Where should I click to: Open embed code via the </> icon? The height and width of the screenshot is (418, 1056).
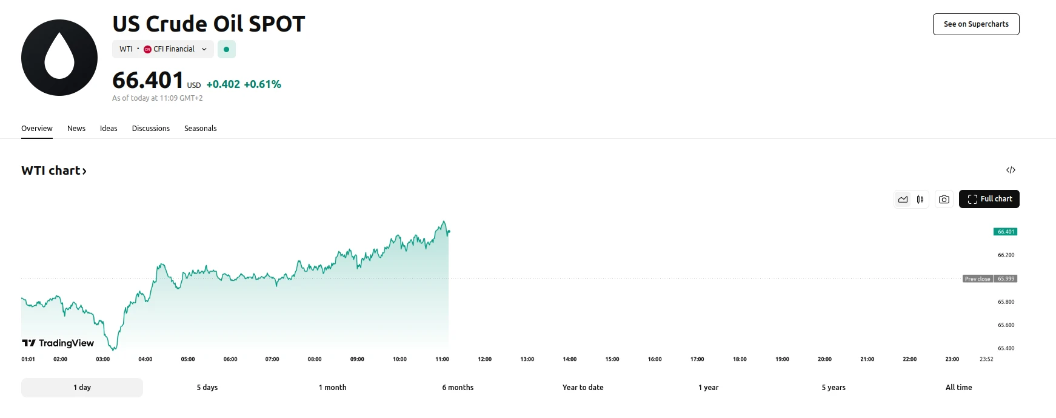tap(1011, 170)
